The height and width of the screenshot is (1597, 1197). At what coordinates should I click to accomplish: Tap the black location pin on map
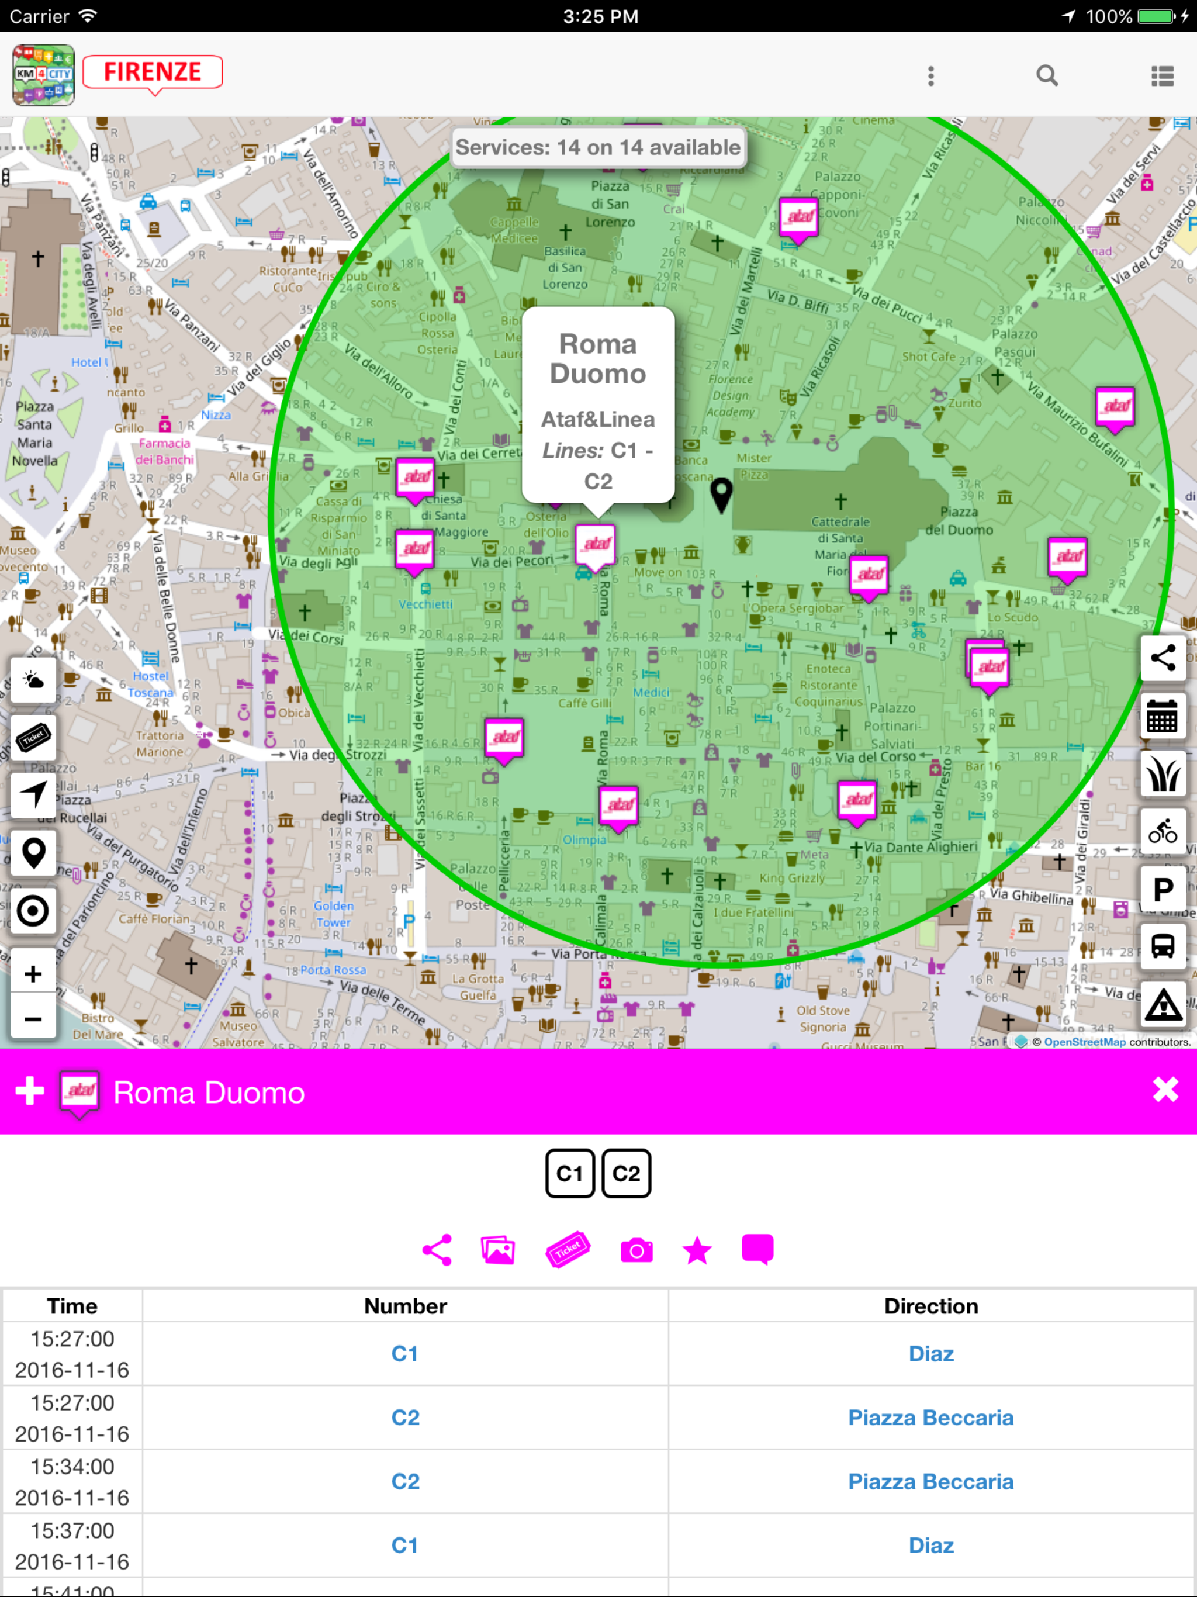(x=721, y=495)
